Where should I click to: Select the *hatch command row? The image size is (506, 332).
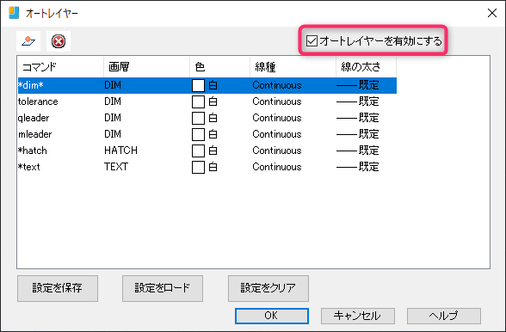[207, 151]
